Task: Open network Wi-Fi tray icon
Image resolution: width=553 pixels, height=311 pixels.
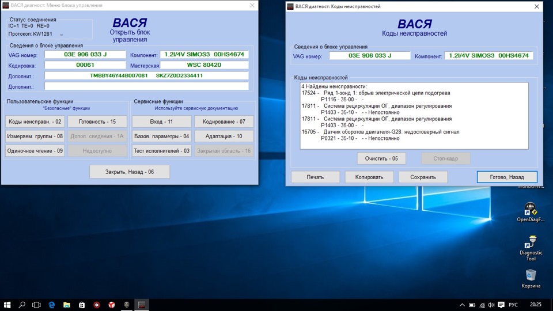Action: 482,305
